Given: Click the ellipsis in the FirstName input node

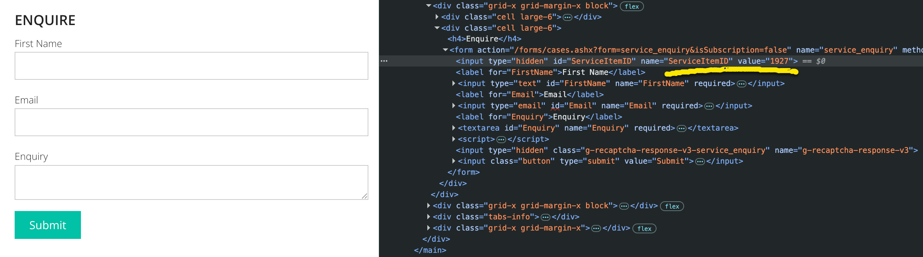Looking at the screenshot, I should (741, 84).
